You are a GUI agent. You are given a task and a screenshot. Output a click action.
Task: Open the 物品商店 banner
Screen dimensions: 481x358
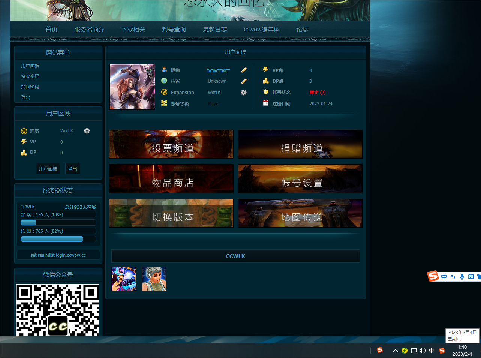point(171,179)
